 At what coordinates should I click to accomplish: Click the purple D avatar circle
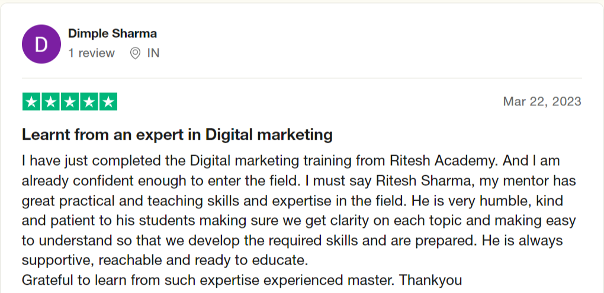pos(41,44)
